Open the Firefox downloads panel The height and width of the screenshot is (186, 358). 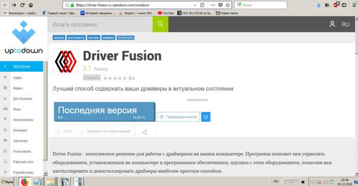coord(319,5)
